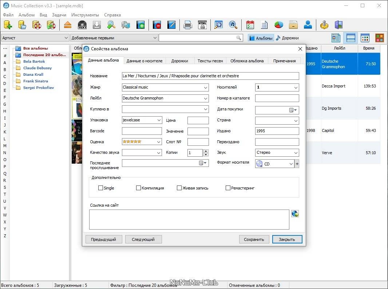The height and width of the screenshot is (289, 388).
Task: Click the Предыдущий button
Action: [x=103, y=239]
